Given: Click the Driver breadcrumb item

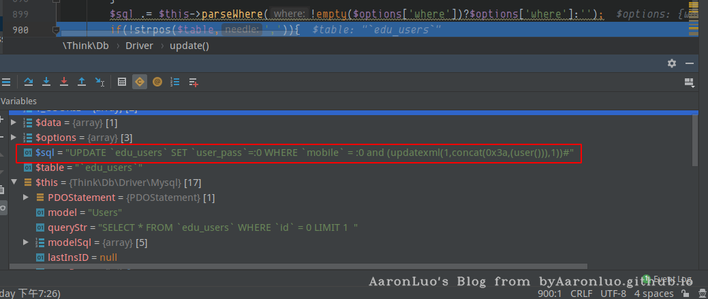Looking at the screenshot, I should point(140,46).
